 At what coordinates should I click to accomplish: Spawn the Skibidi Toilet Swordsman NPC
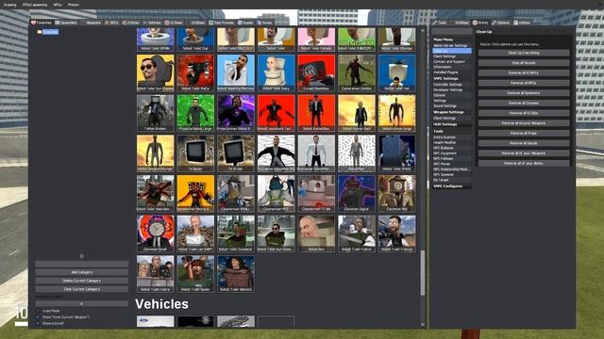155,193
